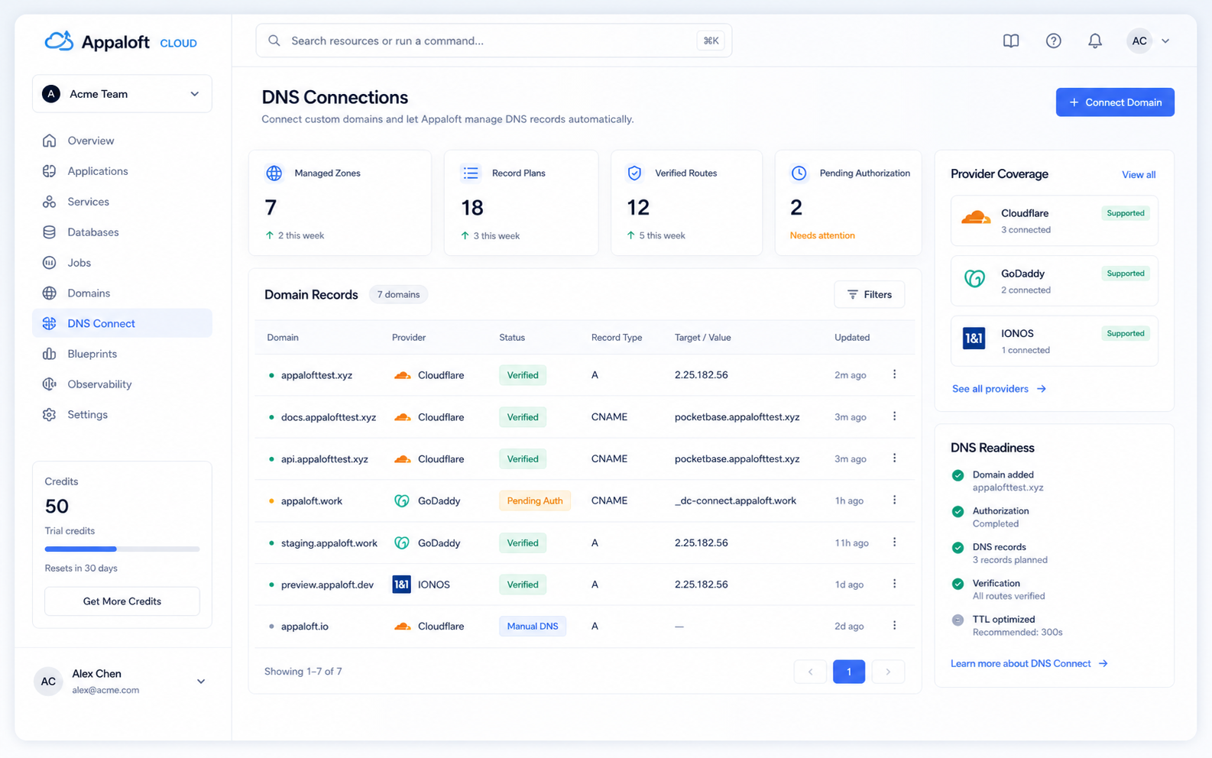This screenshot has width=1212, height=758.
Task: Click the Managed Zones globe icon
Action: (x=274, y=173)
